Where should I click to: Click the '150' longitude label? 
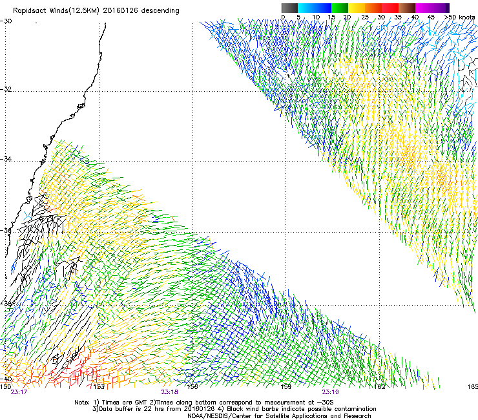pos(5,386)
